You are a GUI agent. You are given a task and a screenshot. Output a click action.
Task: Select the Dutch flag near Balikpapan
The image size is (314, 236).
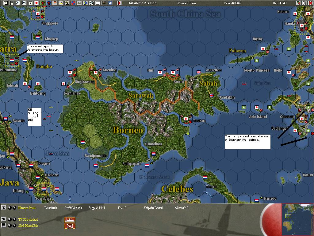pyautogui.click(x=147, y=166)
